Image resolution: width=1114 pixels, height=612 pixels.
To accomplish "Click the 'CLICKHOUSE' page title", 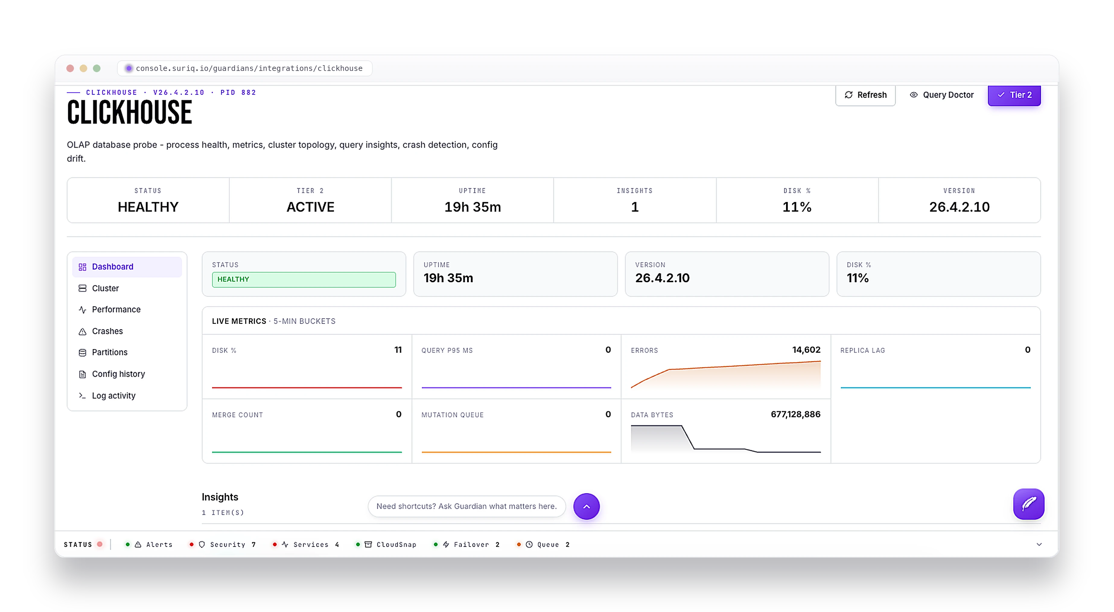I will click(129, 113).
